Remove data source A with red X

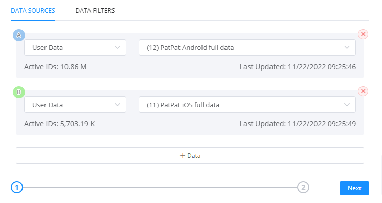363,34
